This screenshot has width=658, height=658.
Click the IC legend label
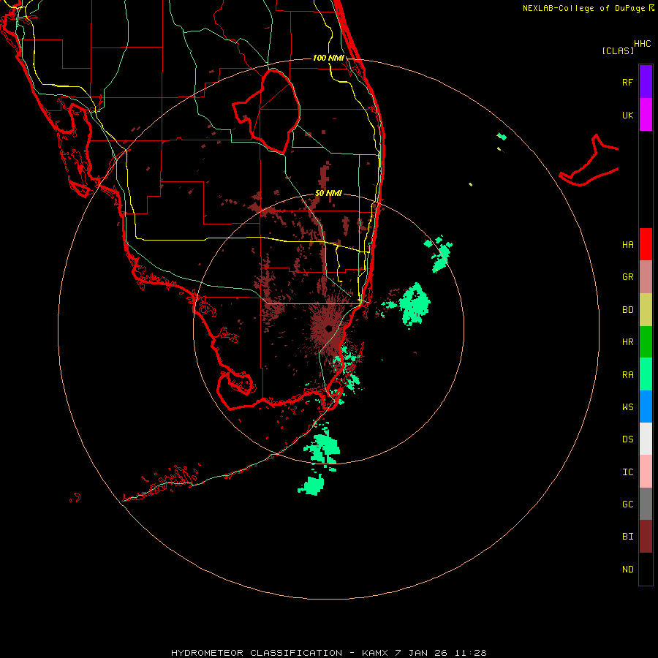(627, 472)
